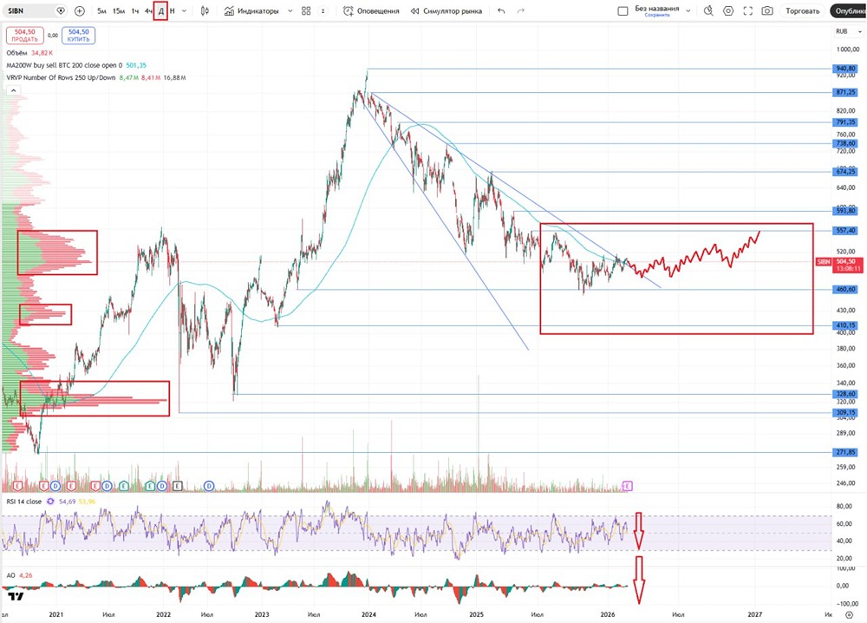867x623 pixels.
Task: Expand the layout management dropdown arrow
Action: pyautogui.click(x=688, y=11)
